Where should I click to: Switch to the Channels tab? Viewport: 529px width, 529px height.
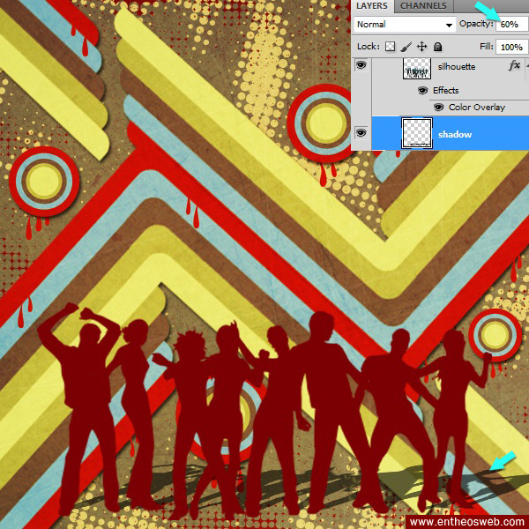coord(423,6)
